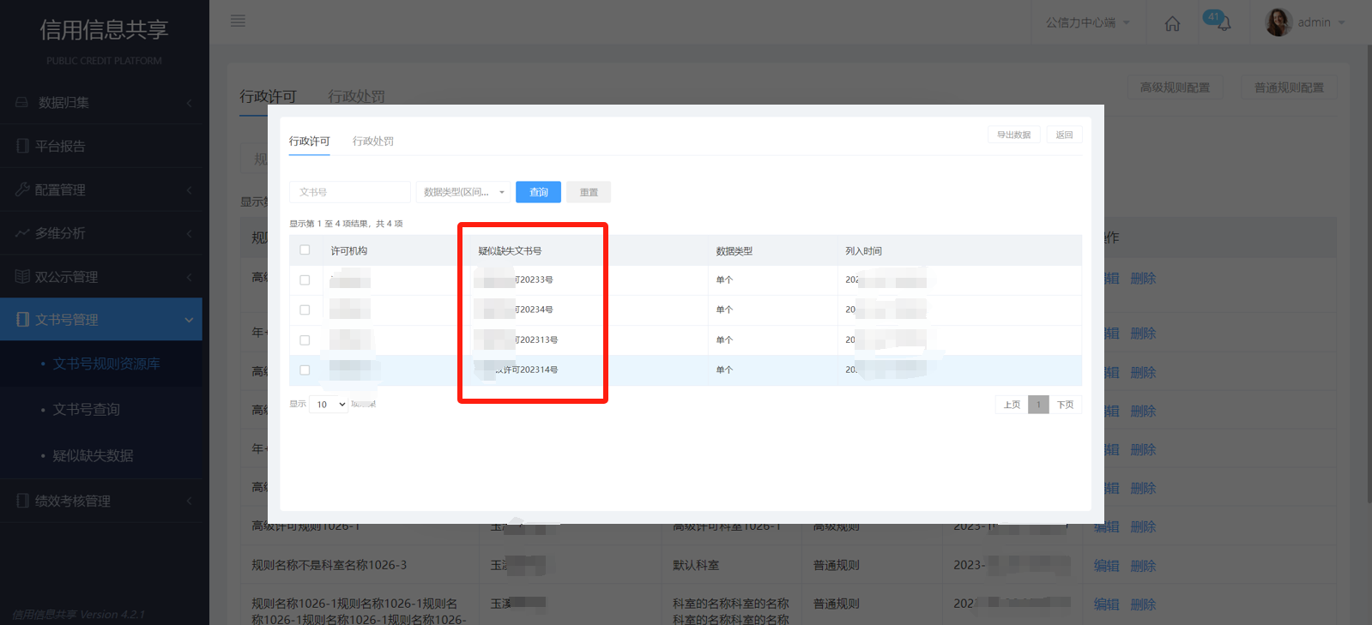Click into the 文书号 input field
This screenshot has width=1372, height=625.
350,192
